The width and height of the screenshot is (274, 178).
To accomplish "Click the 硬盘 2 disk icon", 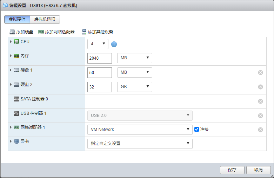I will pos(16,85).
